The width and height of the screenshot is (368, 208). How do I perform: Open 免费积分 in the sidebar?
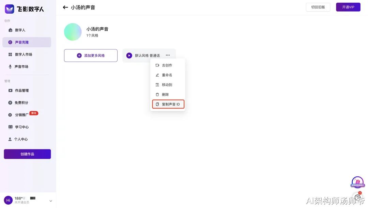click(x=21, y=102)
